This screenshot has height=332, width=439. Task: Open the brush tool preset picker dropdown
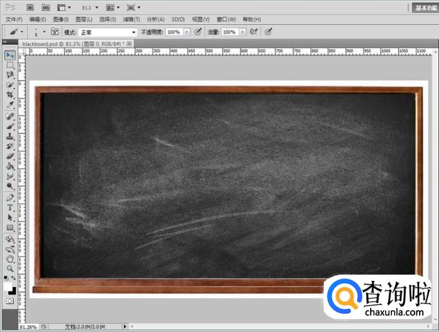[x=23, y=32]
